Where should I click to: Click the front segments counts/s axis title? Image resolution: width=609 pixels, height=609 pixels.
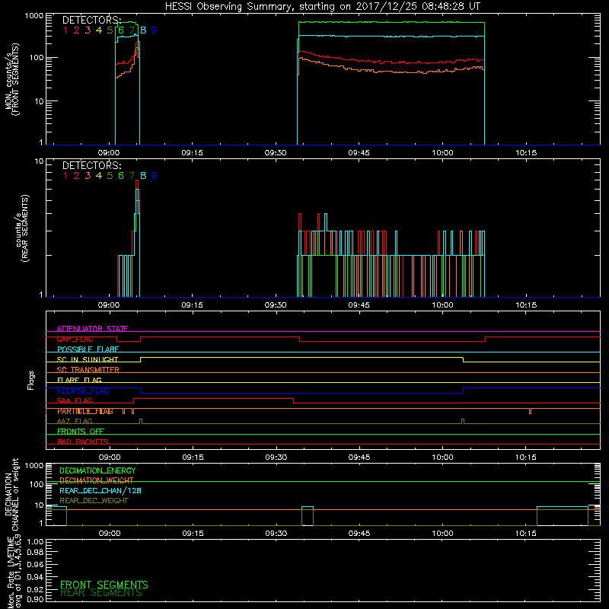12,79
